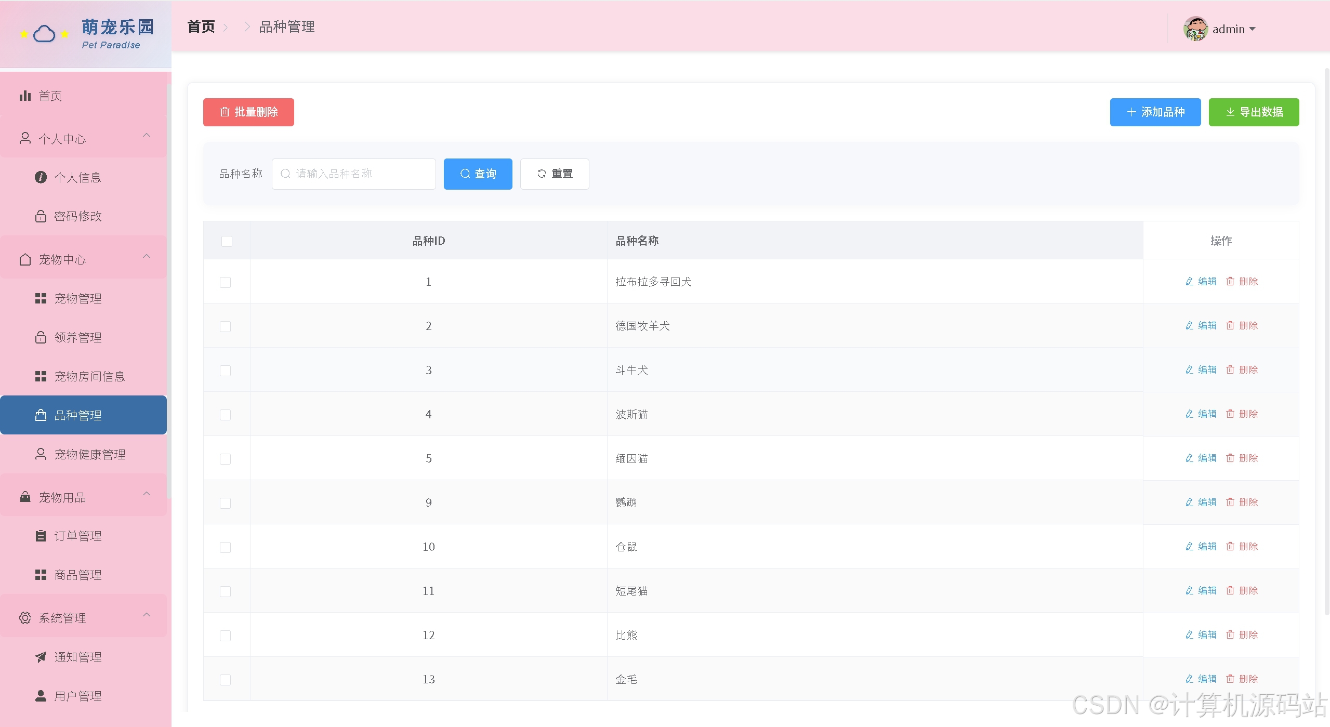
Task: Click the page vertical scrollbar
Action: click(1326, 340)
